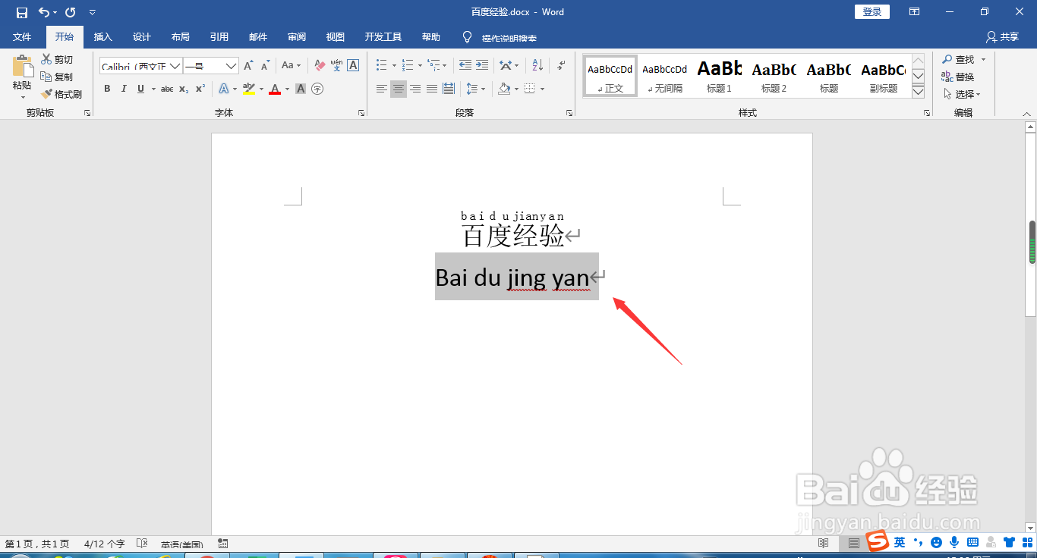Align text left
1037x558 pixels.
point(382,89)
